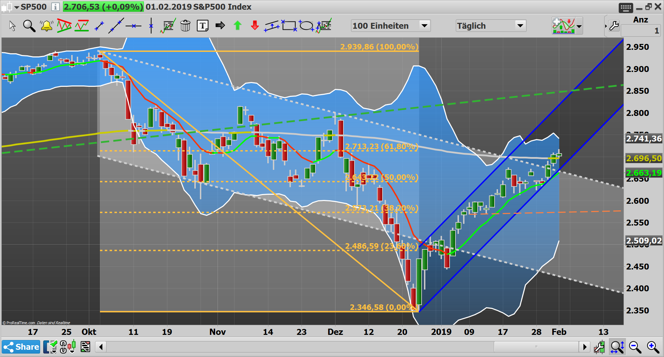Image resolution: width=664 pixels, height=357 pixels.
Task: Click the 2.573,21 (38,20%) Fibonacci label
Action: [x=381, y=208]
